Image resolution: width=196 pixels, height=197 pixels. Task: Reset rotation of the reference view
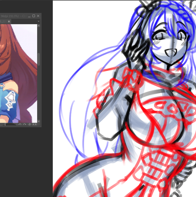[30, 124]
